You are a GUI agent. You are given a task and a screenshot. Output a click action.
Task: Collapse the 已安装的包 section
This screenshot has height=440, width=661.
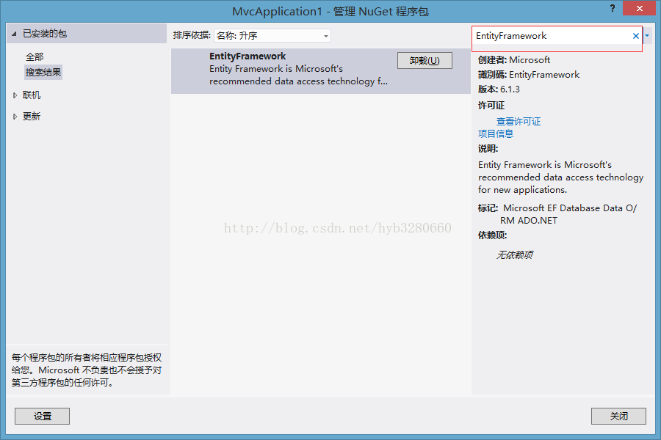(x=14, y=34)
